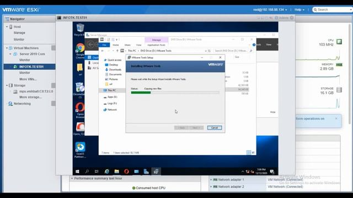Collapse Storage tree node
Screen dimensions: 353x198
tap(7, 86)
